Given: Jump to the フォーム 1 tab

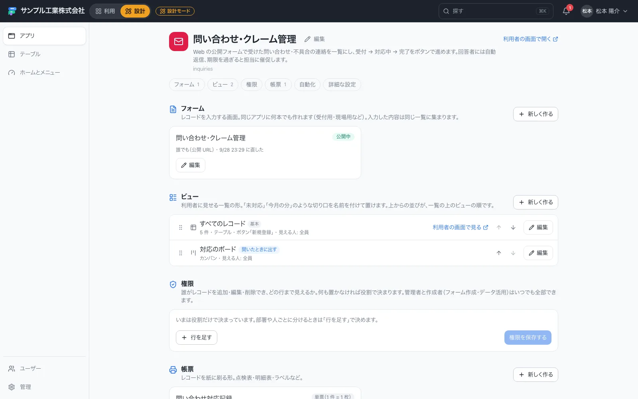Looking at the screenshot, I should click(x=187, y=85).
